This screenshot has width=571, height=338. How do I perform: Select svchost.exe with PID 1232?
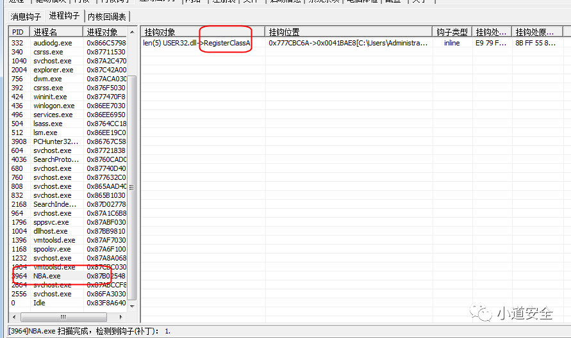[68, 258]
